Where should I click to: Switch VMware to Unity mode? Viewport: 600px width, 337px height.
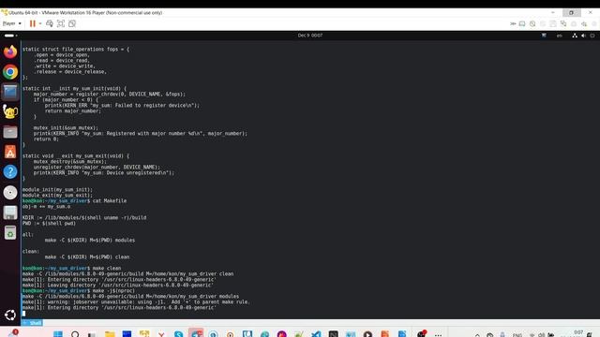72,23
